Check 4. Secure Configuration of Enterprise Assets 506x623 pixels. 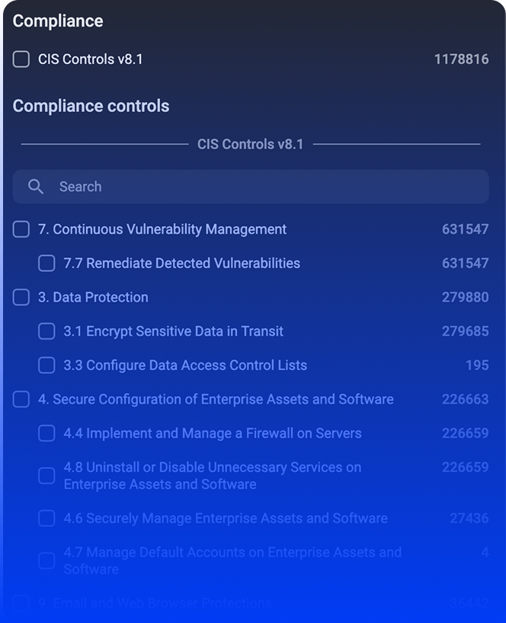[x=21, y=399]
